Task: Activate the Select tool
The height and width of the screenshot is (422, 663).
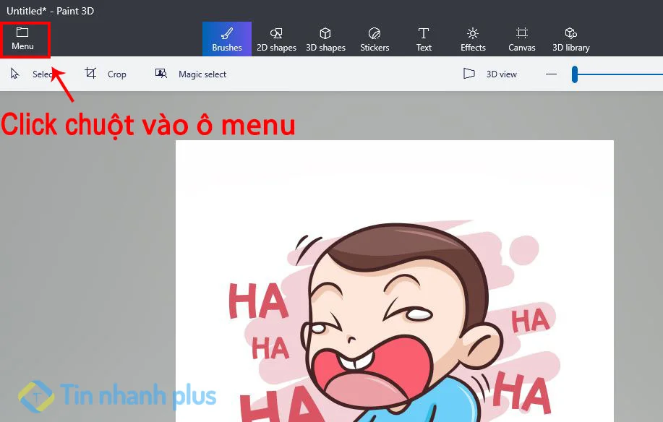Action: [35, 74]
